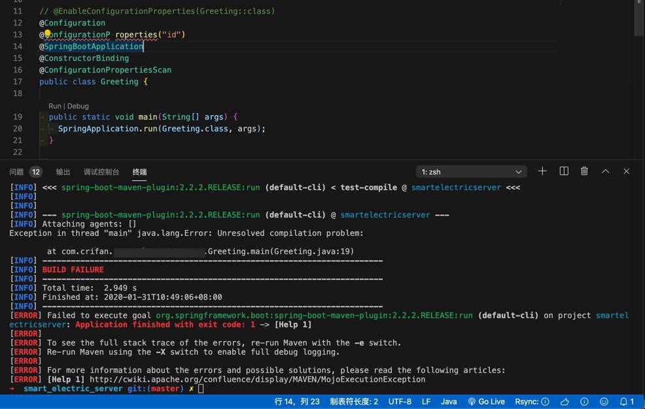
Task: Kill terminal with trash icon
Action: (x=584, y=171)
